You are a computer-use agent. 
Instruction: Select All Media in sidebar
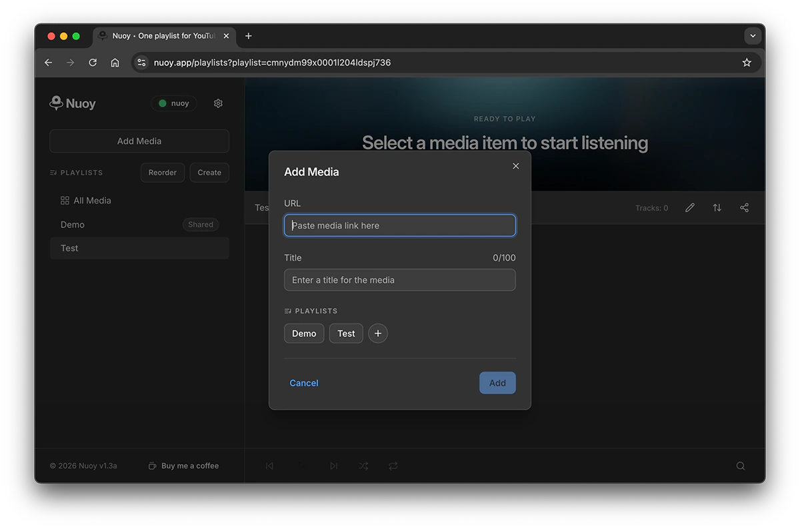pyautogui.click(x=139, y=201)
